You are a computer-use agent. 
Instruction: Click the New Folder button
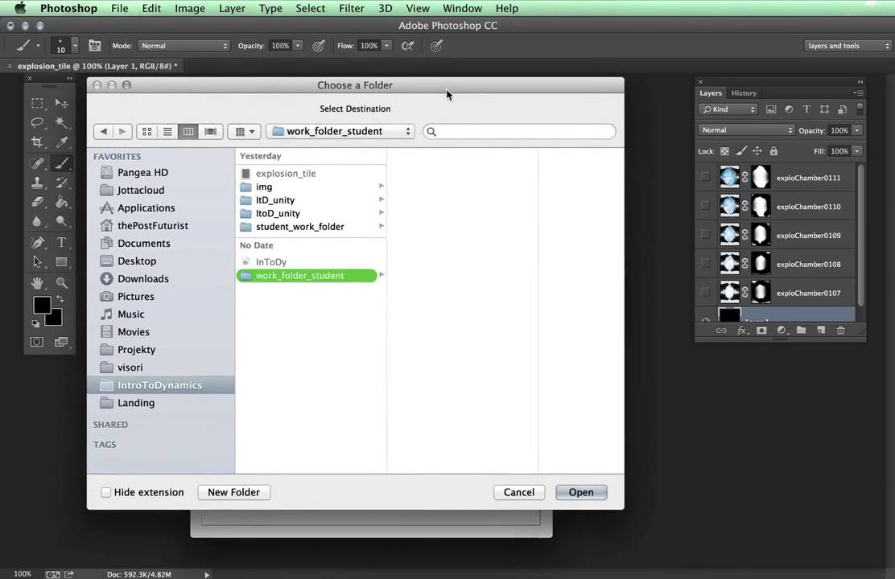coord(234,492)
